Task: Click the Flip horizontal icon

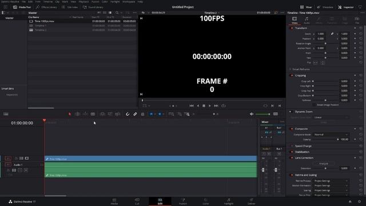Action: (x=315, y=62)
